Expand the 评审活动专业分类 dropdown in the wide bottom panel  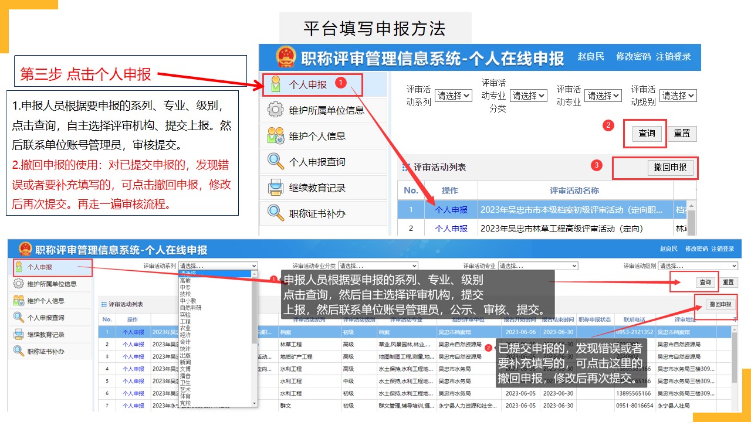coord(378,266)
